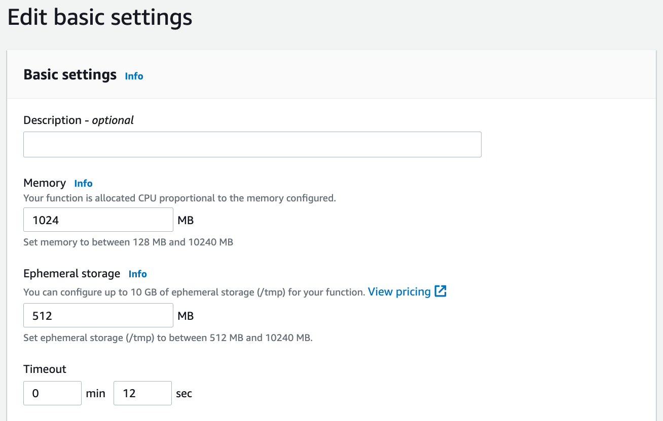
Task: Select the Memory field label
Action: [x=45, y=183]
